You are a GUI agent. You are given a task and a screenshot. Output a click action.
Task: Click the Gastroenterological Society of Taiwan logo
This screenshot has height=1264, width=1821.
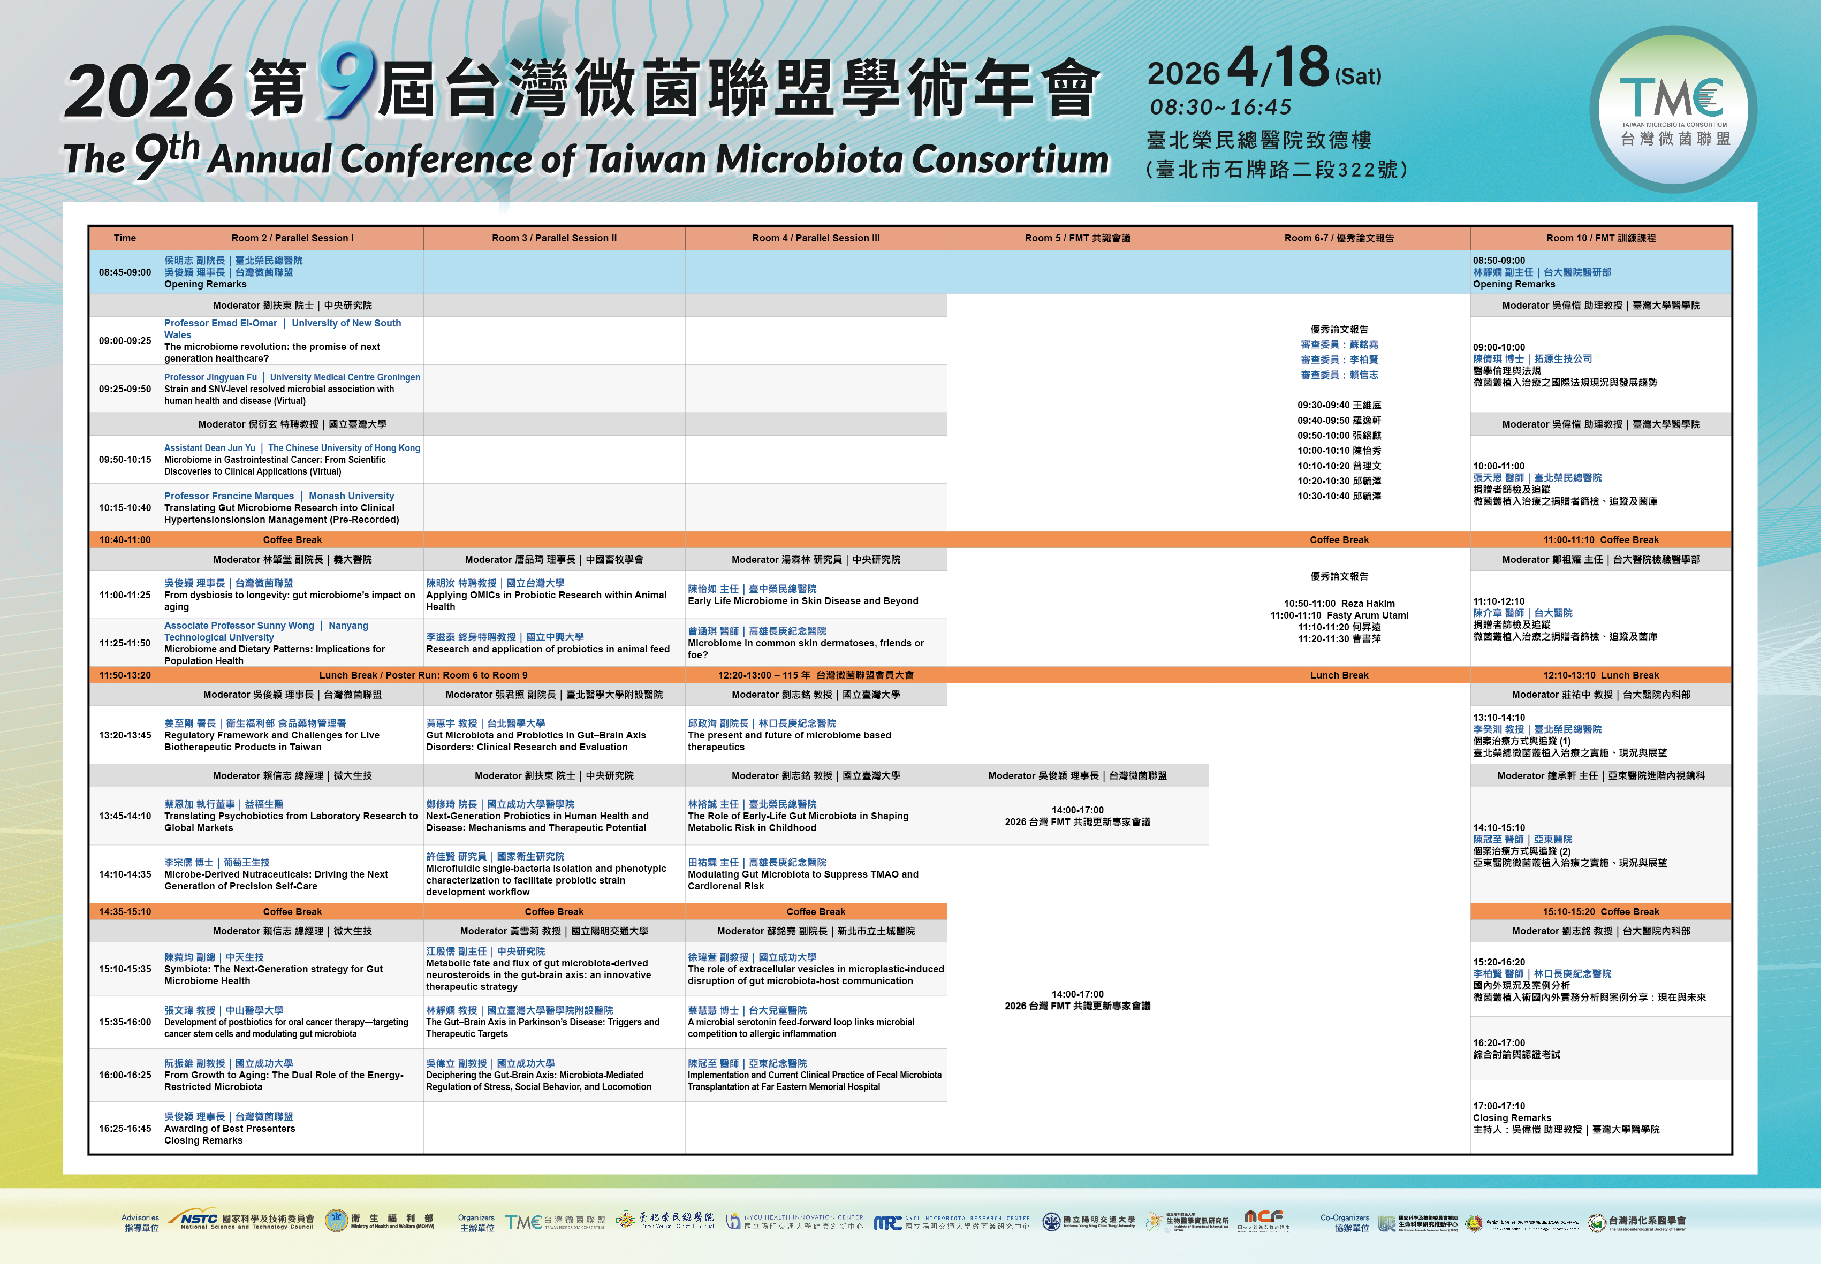click(1636, 1223)
